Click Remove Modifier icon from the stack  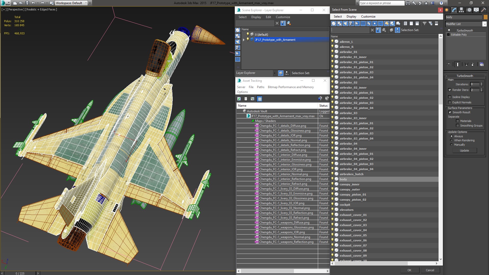[x=473, y=64]
